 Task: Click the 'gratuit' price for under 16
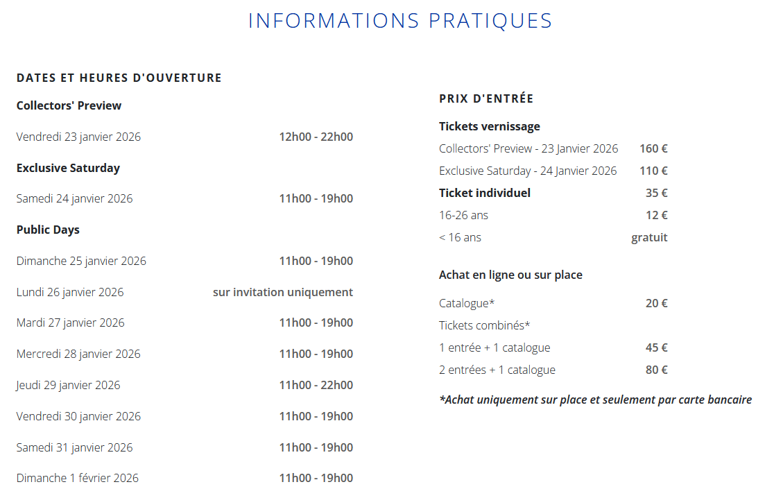649,237
